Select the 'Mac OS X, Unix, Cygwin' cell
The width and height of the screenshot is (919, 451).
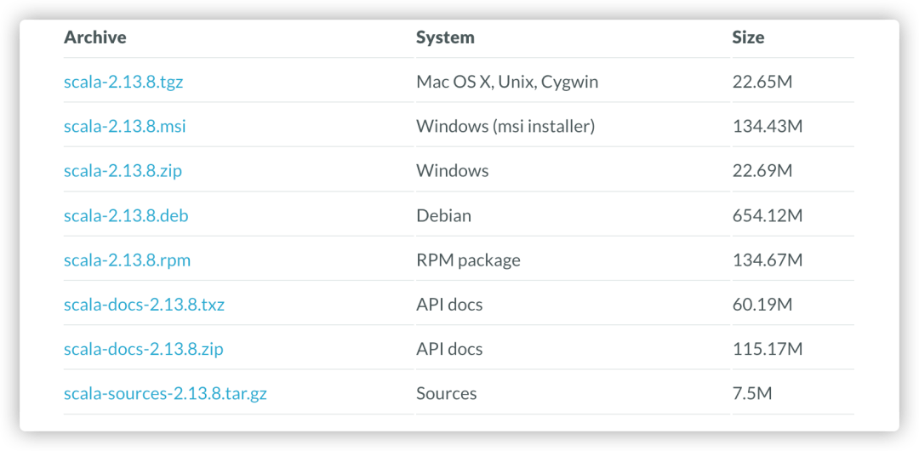507,82
